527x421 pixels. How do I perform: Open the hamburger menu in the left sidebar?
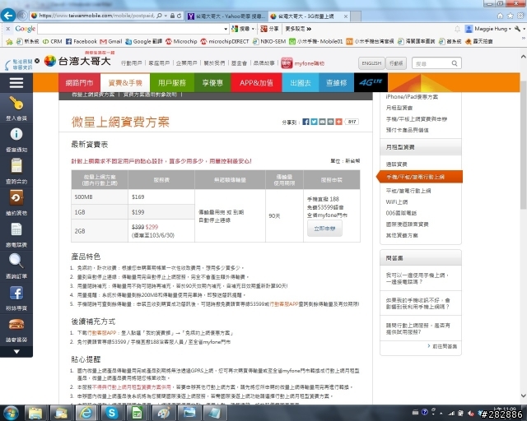point(16,82)
